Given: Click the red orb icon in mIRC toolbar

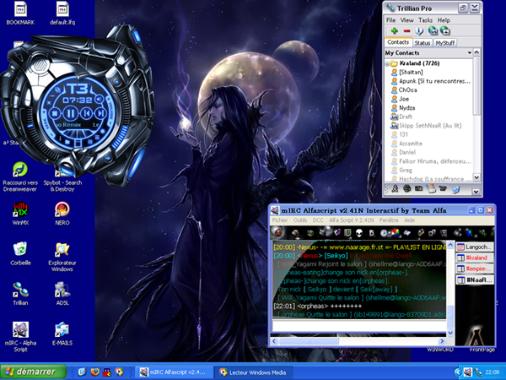Looking at the screenshot, I should click(x=277, y=232).
